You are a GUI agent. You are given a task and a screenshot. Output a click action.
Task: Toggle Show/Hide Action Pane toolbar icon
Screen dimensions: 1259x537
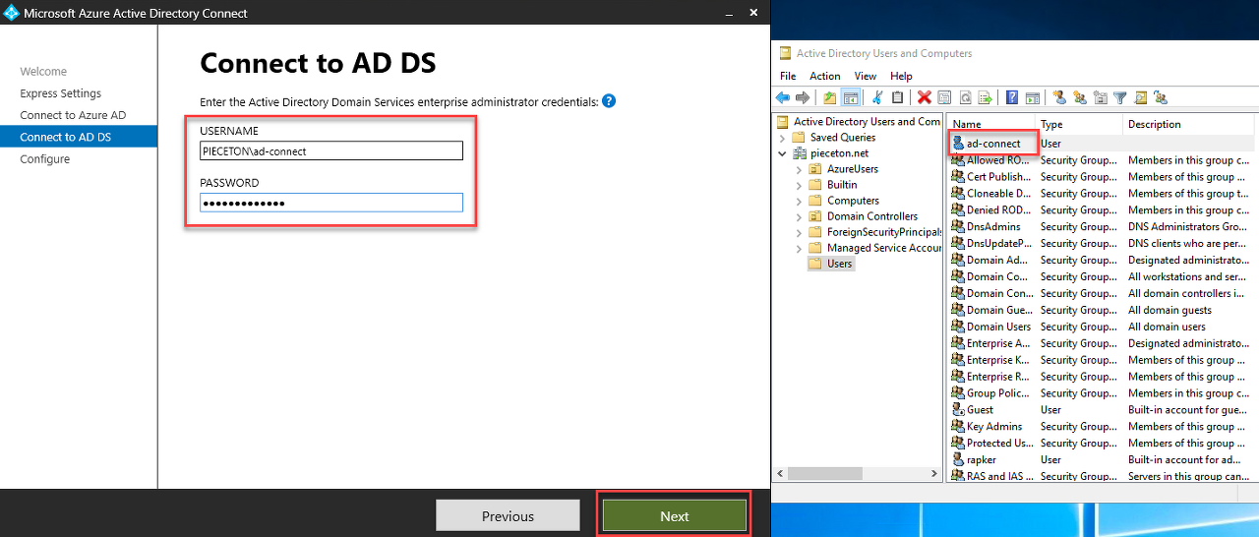(1033, 97)
